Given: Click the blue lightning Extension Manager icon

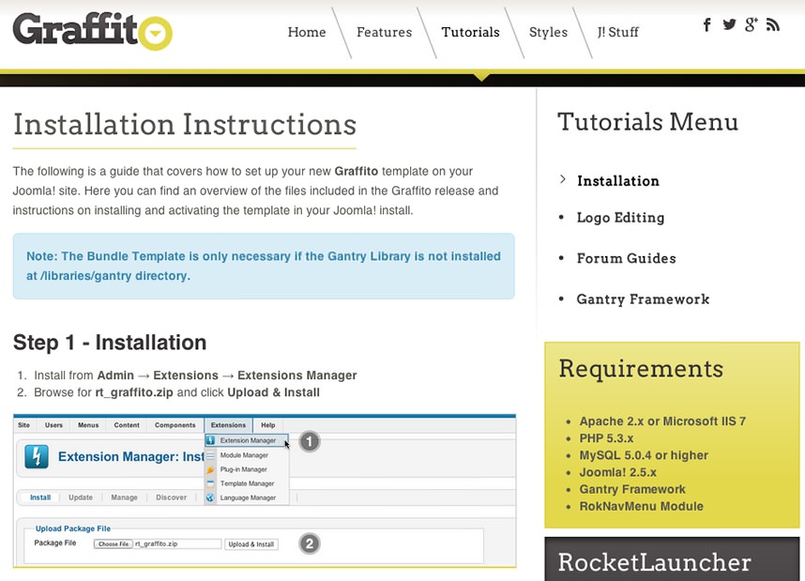Looking at the screenshot, I should click(x=37, y=457).
